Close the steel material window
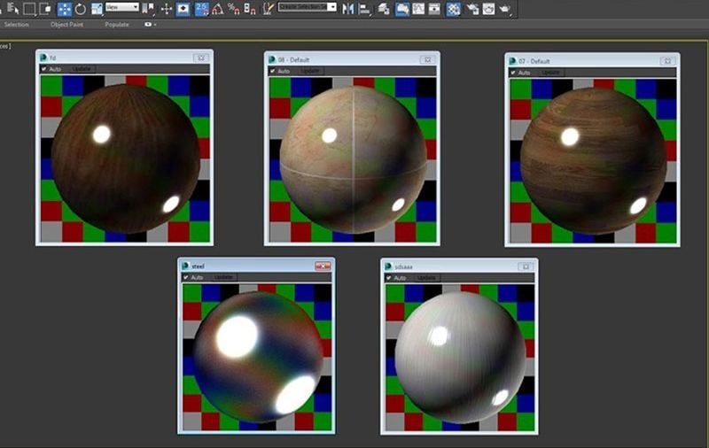 click(323, 266)
